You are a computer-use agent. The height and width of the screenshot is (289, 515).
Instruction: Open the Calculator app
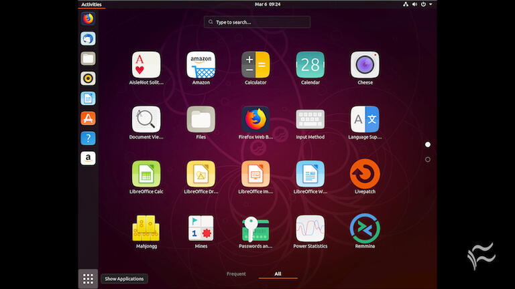255,65
